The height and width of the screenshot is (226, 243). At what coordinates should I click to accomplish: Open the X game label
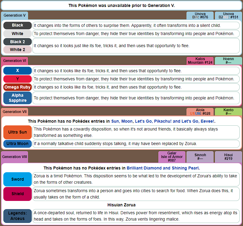(18, 71)
